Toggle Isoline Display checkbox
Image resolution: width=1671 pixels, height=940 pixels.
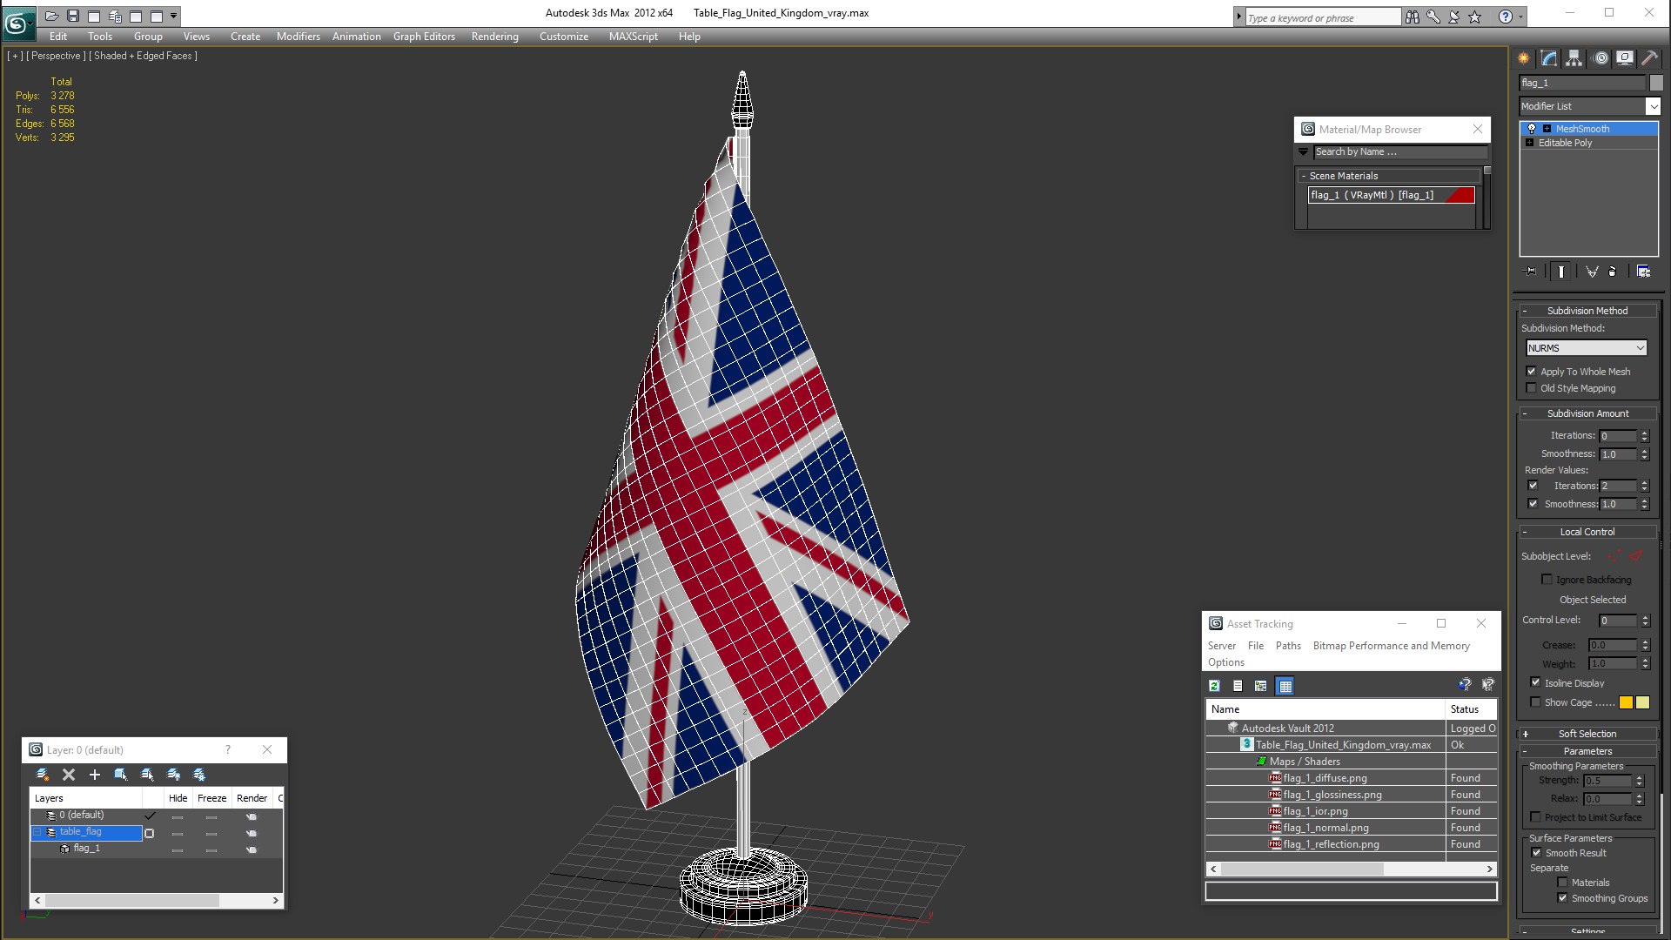click(1535, 683)
